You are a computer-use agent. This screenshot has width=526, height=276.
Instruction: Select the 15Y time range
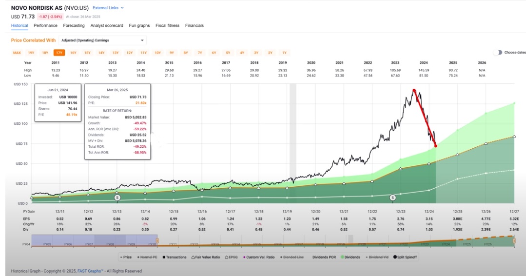[x=87, y=53]
